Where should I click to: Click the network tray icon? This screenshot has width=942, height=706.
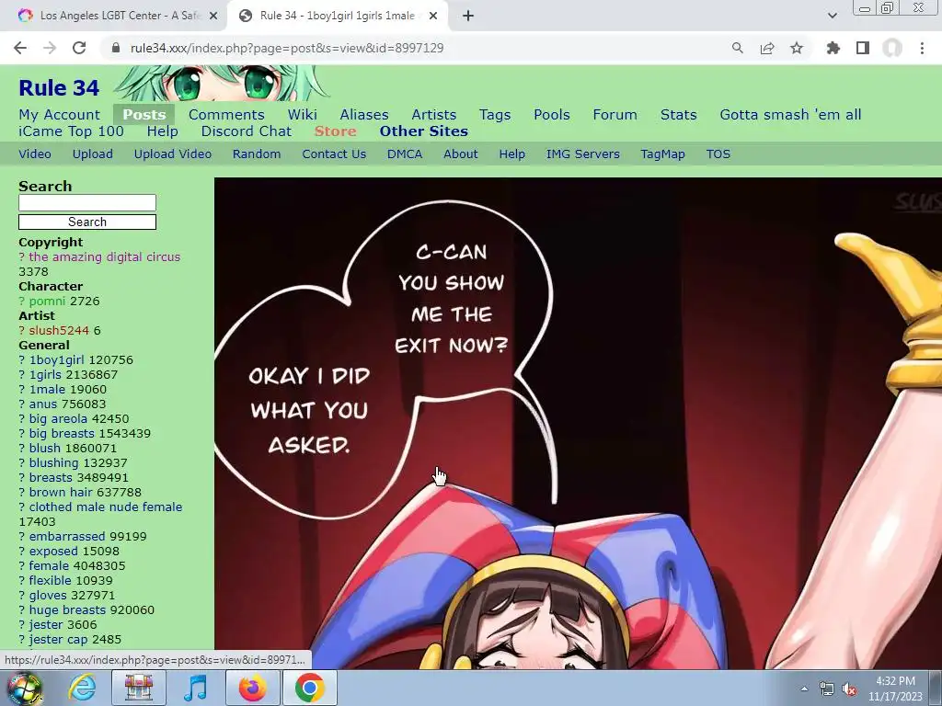(x=827, y=689)
